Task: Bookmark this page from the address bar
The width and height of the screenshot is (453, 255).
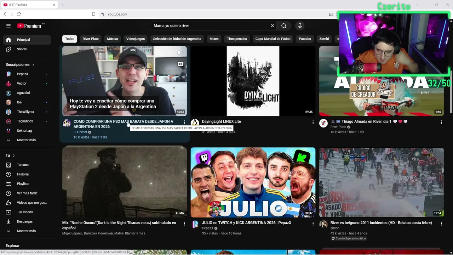Action: coord(94,14)
